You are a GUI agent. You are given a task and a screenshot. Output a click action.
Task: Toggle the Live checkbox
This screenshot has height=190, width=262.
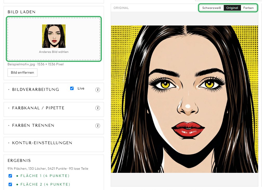pos(72,88)
